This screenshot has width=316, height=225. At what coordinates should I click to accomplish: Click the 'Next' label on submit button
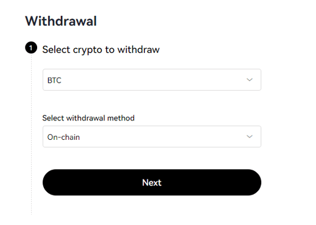pos(152,182)
